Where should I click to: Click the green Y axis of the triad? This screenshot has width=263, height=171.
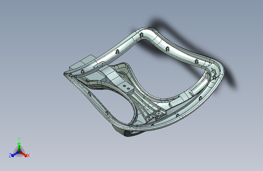(19, 147)
